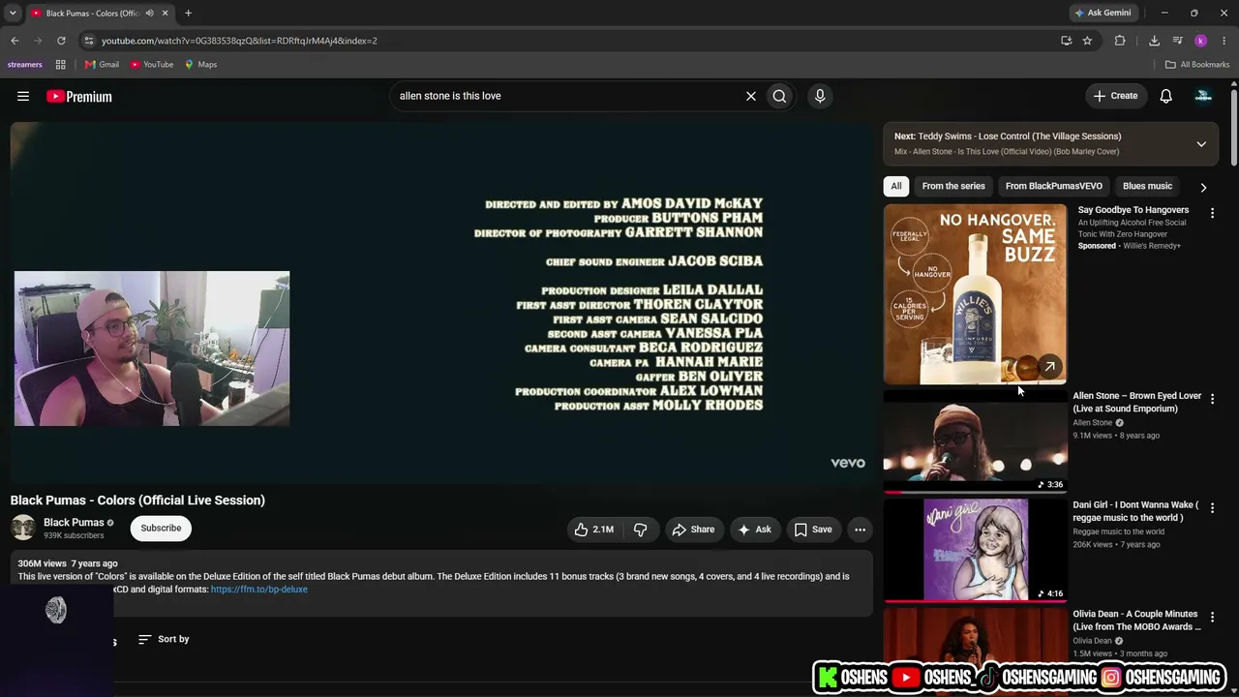Image resolution: width=1239 pixels, height=697 pixels.
Task: Open the Willie's no-hangover ad thumbnail
Action: coord(975,294)
